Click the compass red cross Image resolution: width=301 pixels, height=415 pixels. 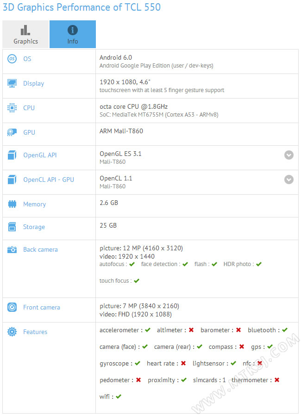pos(241,347)
